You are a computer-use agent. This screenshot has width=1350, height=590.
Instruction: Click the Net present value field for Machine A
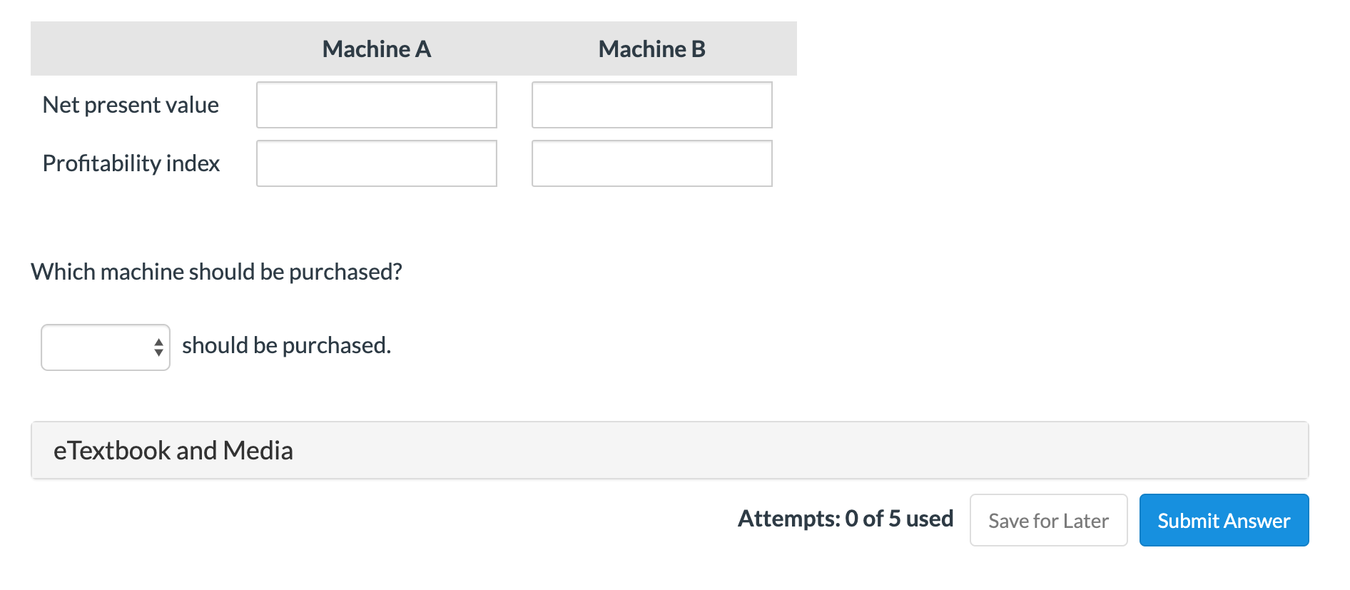376,104
